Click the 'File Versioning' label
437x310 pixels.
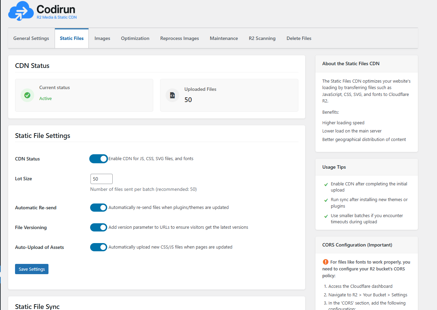point(31,227)
